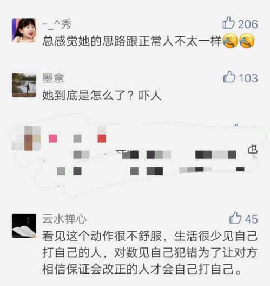Open the little girl avatar of -_^秀
The image size is (270, 286).
click(24, 30)
